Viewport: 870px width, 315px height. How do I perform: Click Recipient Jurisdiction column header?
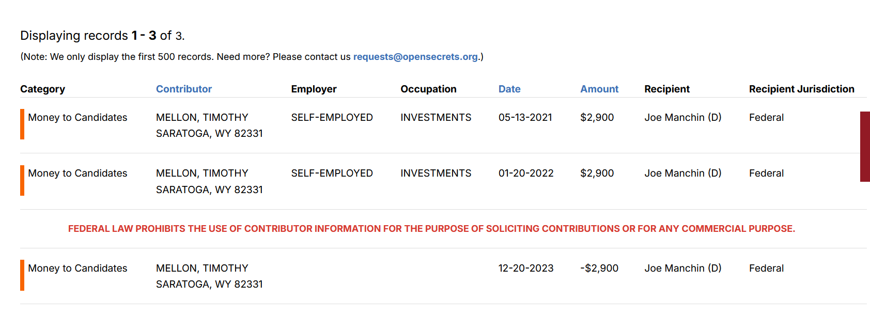802,89
